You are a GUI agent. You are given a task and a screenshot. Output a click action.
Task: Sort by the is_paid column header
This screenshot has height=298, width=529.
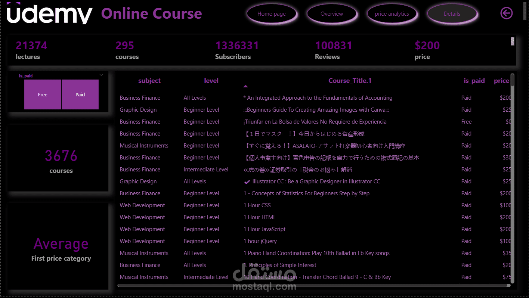coord(474,81)
